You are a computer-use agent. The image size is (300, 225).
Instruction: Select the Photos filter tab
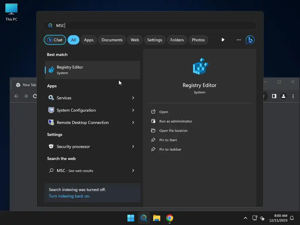point(198,40)
